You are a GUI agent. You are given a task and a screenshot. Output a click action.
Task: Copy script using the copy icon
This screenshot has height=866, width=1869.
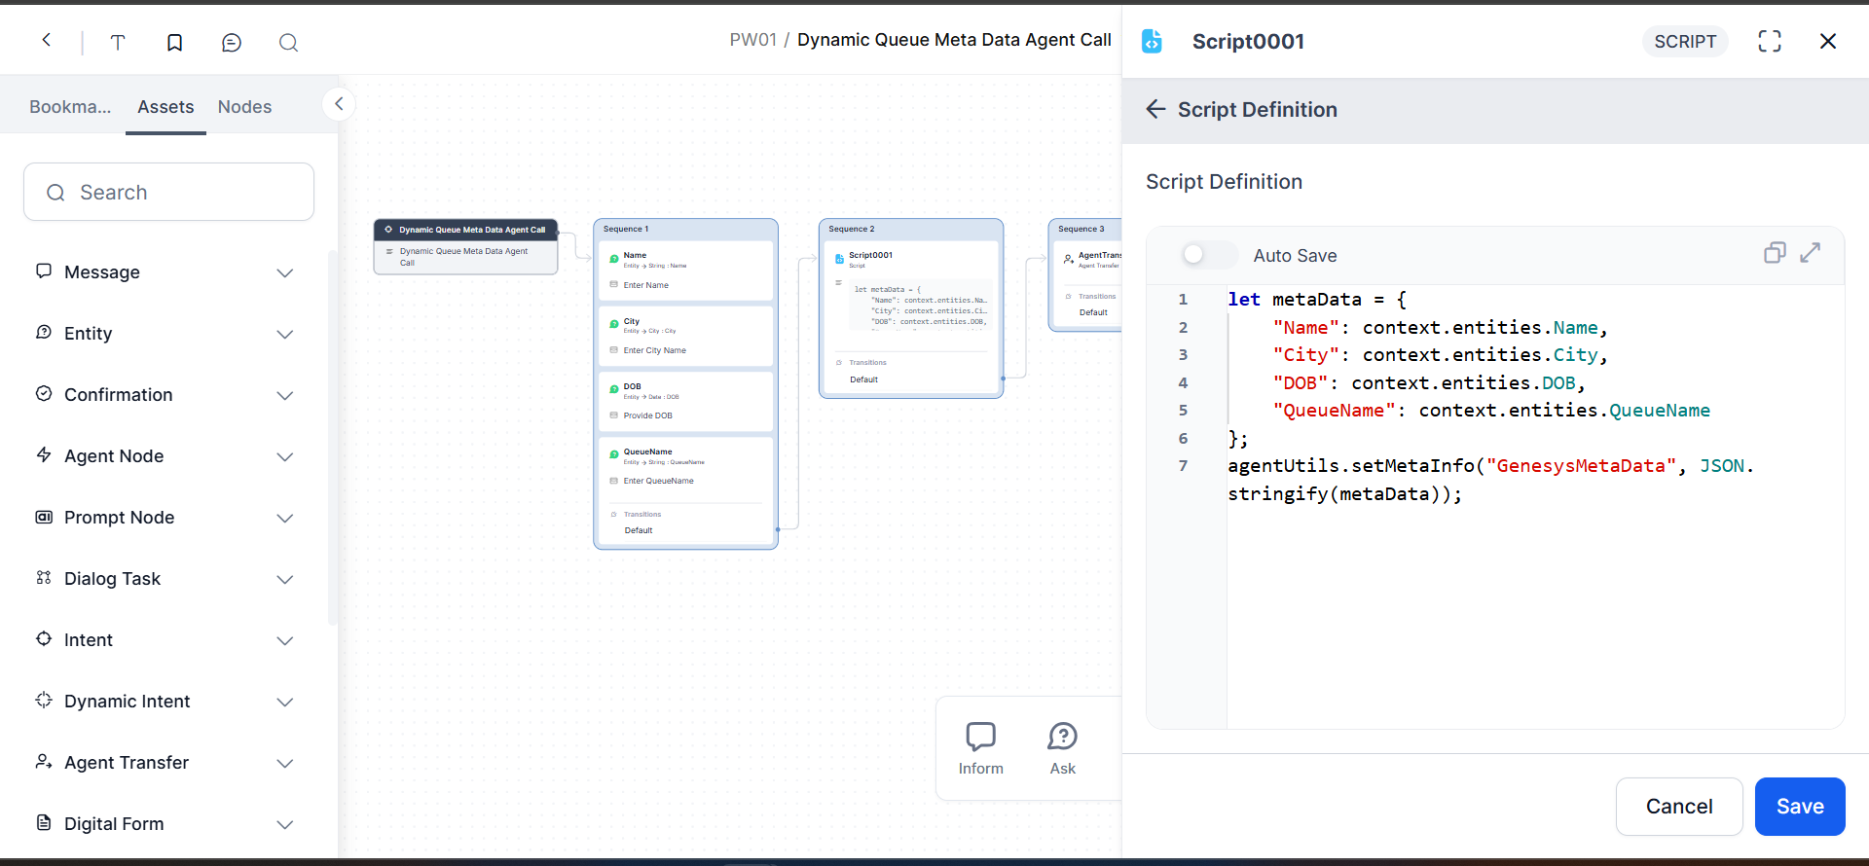pyautogui.click(x=1775, y=253)
